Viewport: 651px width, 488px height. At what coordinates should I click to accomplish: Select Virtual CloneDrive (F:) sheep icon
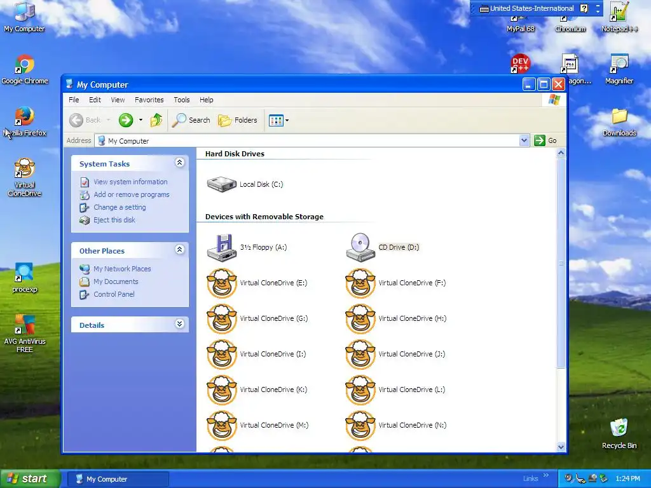pyautogui.click(x=360, y=283)
